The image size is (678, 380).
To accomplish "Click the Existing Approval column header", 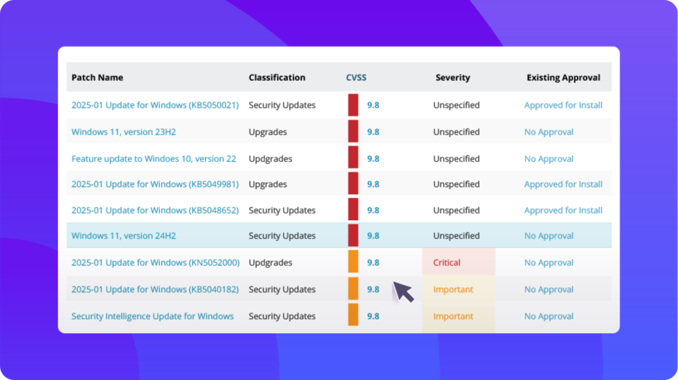I will click(x=564, y=77).
